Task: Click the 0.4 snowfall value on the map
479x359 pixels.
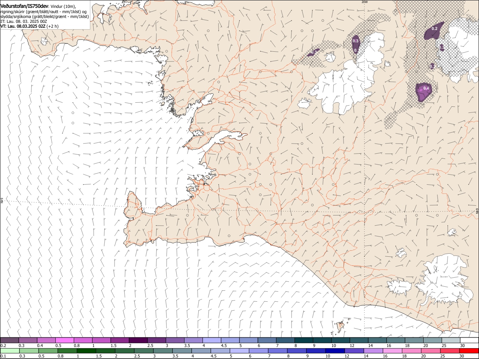Action: 426,88
